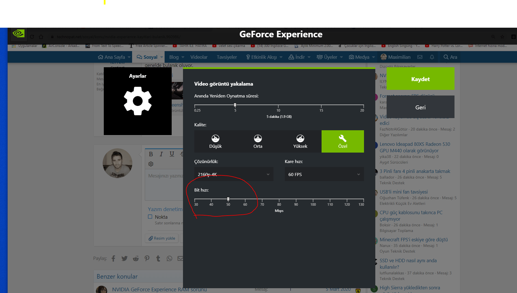Click the browser home icon
This screenshot has width=517, height=293.
[41, 37]
